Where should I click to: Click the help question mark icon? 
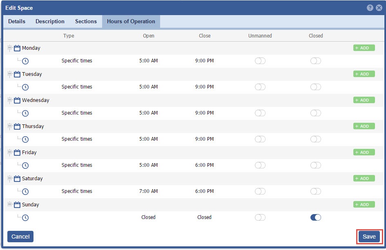(x=370, y=8)
